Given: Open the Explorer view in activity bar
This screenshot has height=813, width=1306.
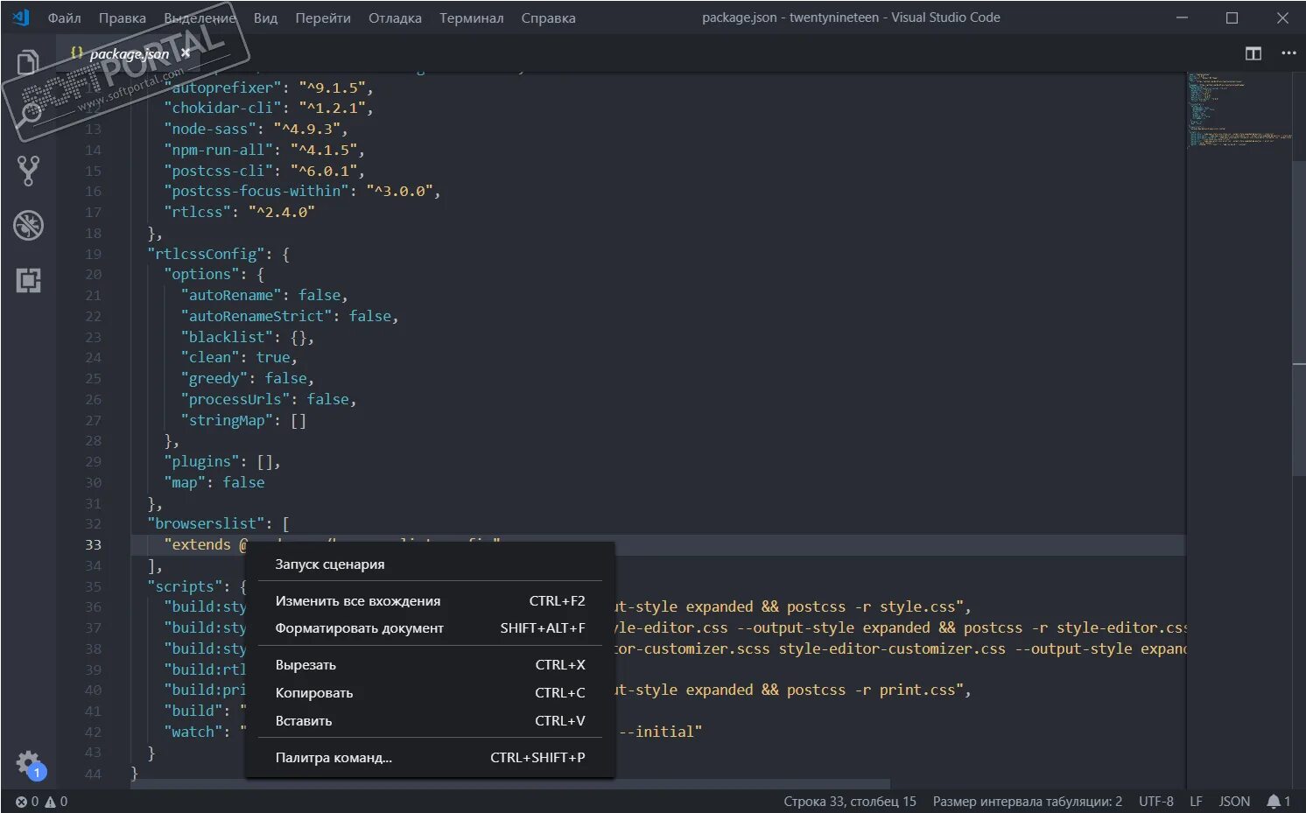Looking at the screenshot, I should [x=28, y=62].
